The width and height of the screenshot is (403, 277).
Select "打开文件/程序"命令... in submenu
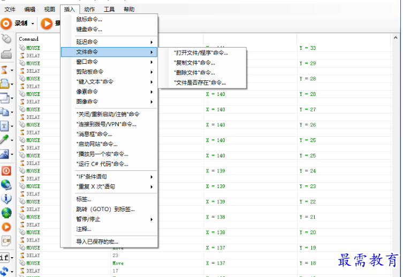click(202, 53)
